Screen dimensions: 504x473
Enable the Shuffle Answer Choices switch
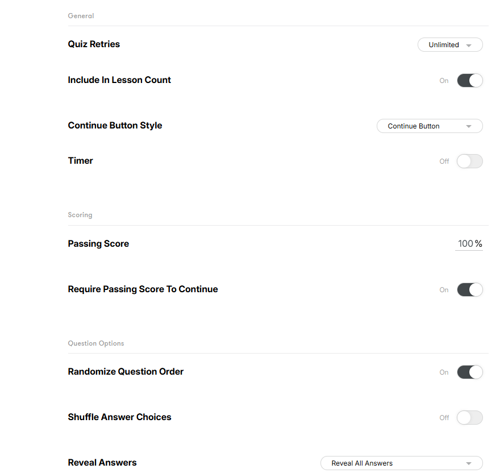point(470,417)
